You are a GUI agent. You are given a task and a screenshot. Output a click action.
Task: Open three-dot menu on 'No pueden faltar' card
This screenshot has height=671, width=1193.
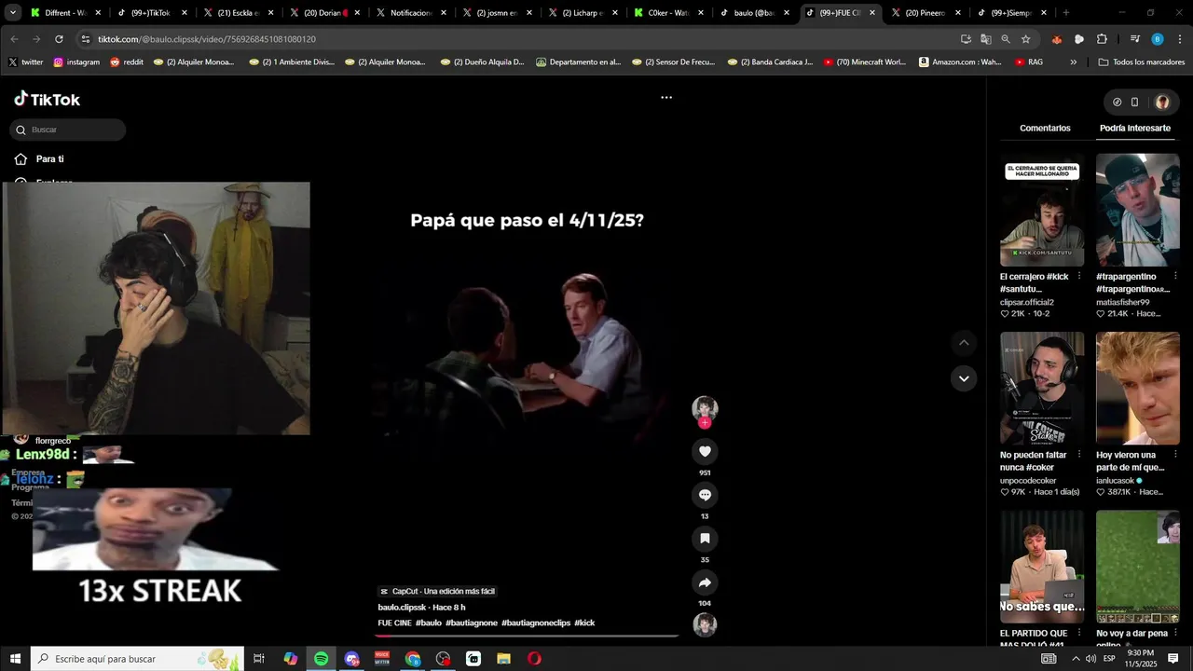[x=1079, y=456]
